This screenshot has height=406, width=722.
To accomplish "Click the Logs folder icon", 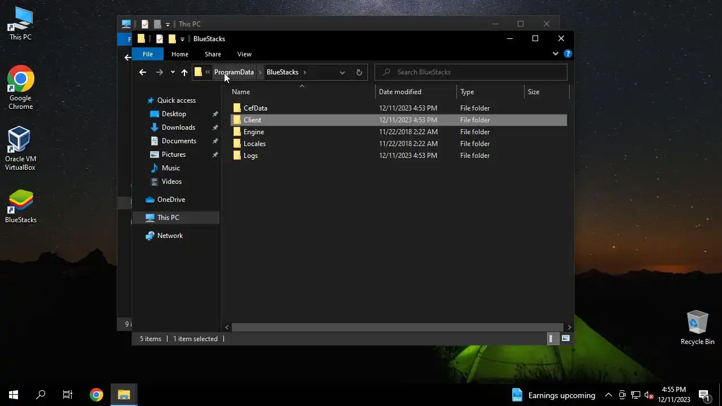I will click(237, 155).
